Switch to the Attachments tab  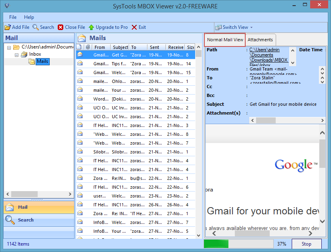tap(260, 40)
